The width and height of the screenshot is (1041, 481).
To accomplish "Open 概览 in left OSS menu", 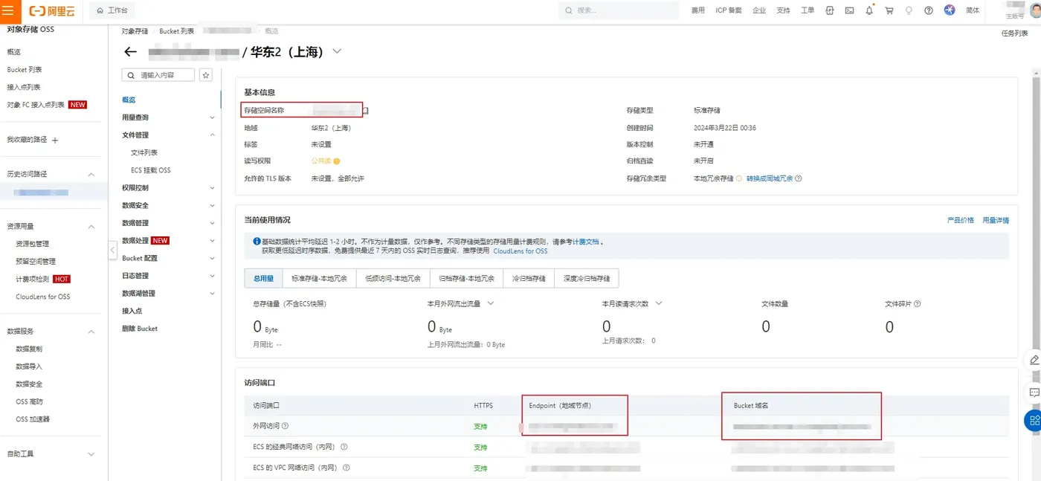I will click(x=14, y=52).
